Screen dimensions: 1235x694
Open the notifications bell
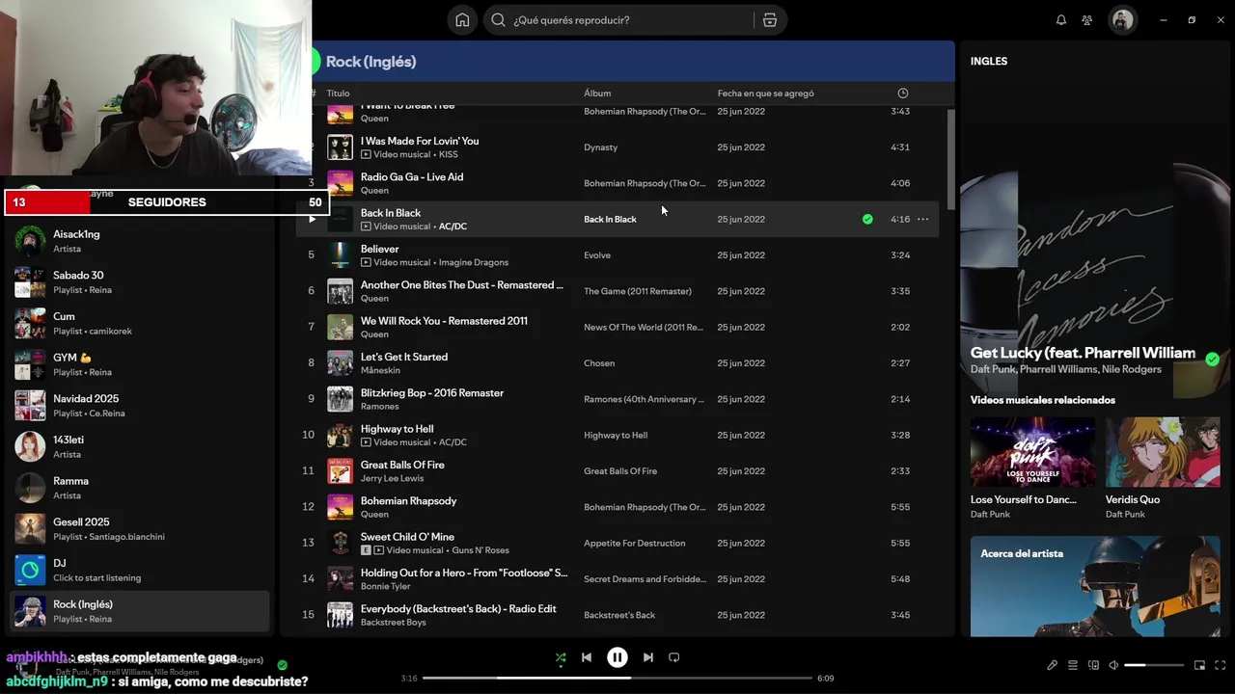click(1061, 20)
